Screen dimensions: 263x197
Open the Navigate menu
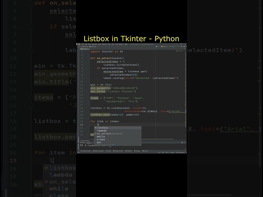(95, 44)
